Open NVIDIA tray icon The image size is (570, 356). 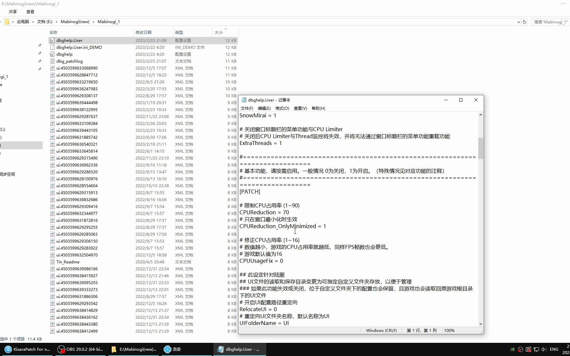tap(512, 349)
